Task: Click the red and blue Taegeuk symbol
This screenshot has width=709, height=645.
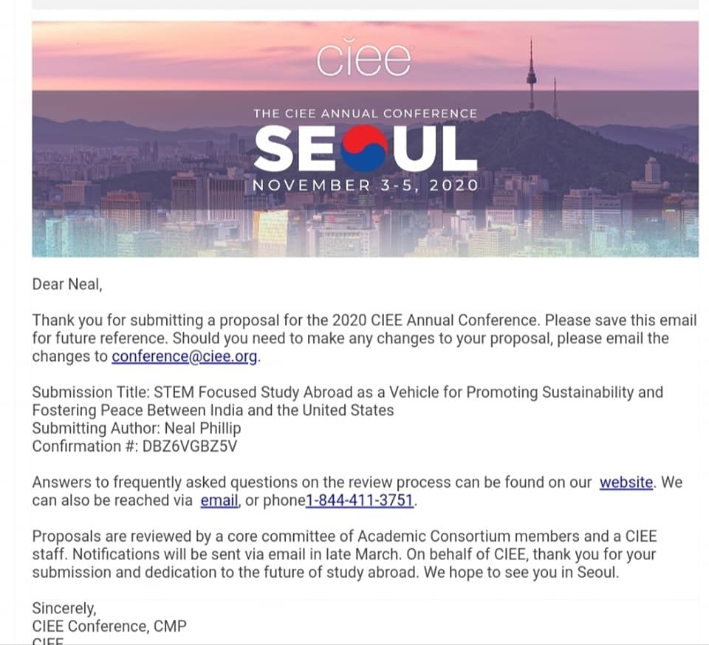Action: [x=365, y=148]
